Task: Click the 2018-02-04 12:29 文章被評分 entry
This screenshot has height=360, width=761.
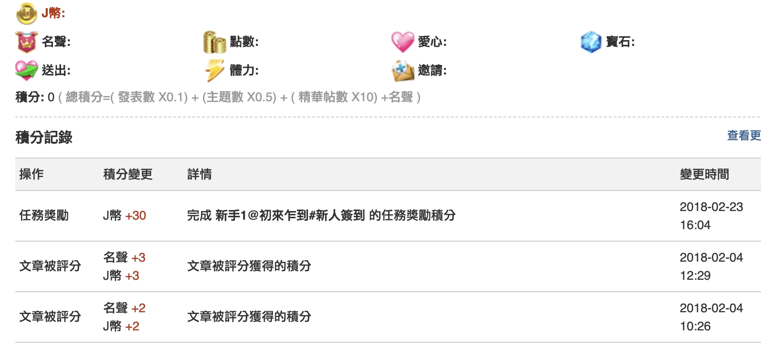Action: pyautogui.click(x=388, y=266)
